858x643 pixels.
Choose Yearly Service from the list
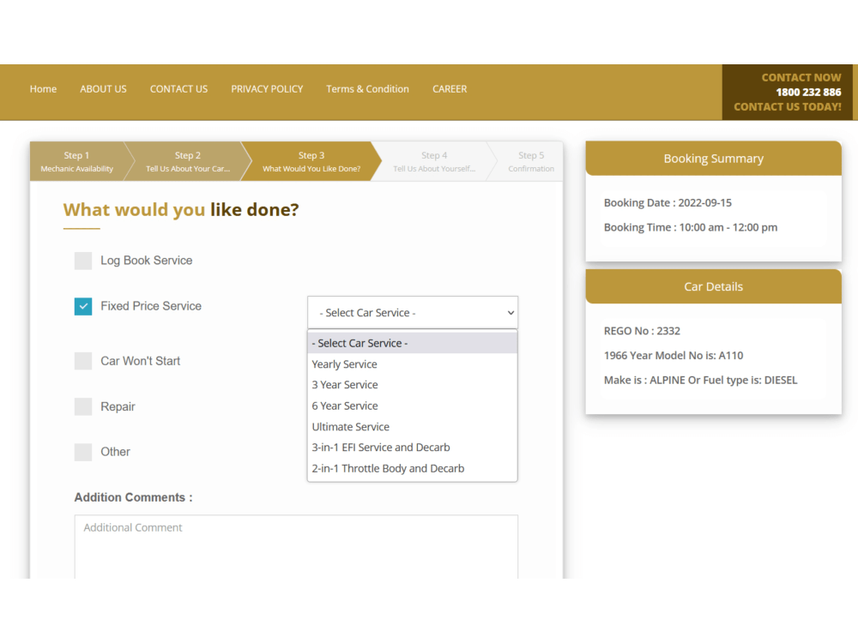(413, 364)
